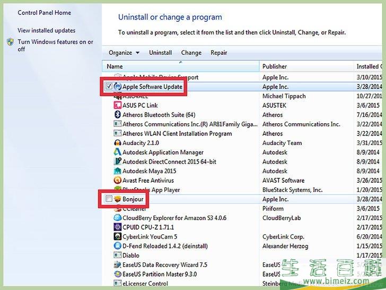Click the Atheros Communications AR81Family icon
Screen dimensions: 386x290
(x=117, y=124)
